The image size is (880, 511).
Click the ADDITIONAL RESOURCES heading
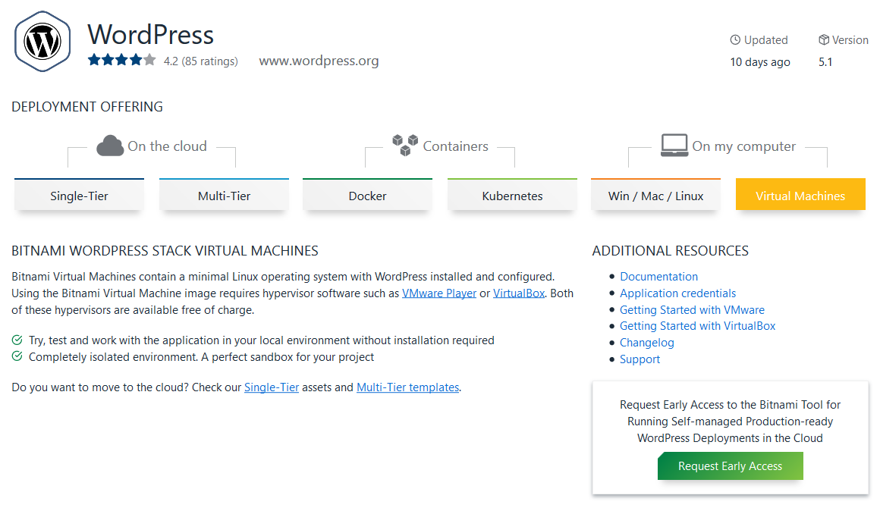click(x=670, y=251)
